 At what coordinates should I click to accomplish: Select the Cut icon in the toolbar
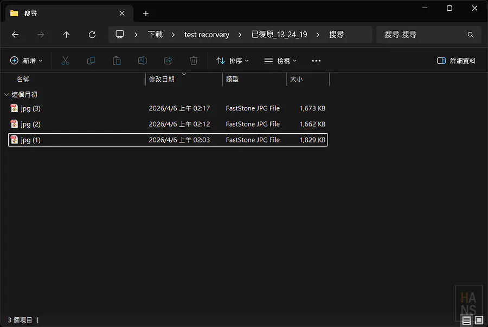click(65, 61)
